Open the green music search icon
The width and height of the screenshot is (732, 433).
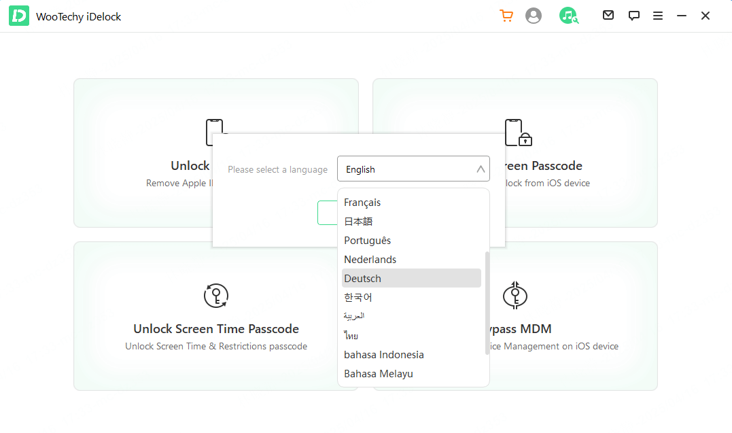click(x=568, y=16)
